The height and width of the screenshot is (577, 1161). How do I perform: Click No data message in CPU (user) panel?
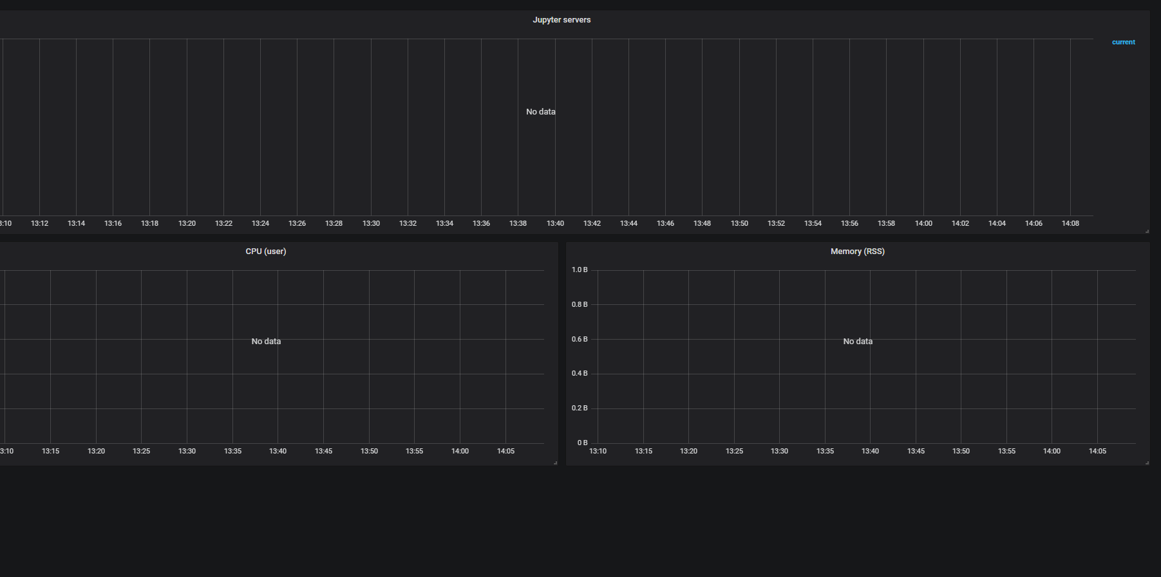[266, 342]
